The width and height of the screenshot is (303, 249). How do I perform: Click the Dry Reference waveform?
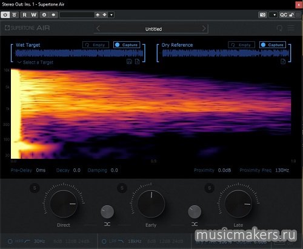[225, 53]
